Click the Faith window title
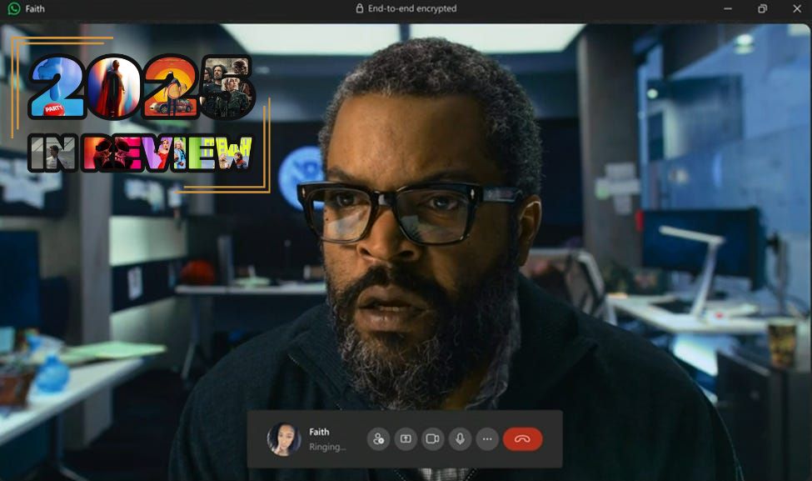The width and height of the screenshot is (812, 481). tap(35, 9)
